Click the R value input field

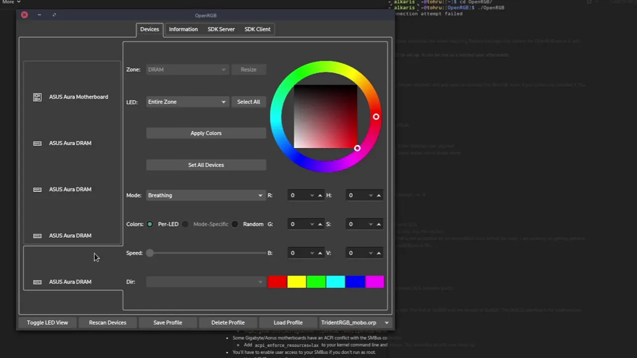(x=298, y=195)
